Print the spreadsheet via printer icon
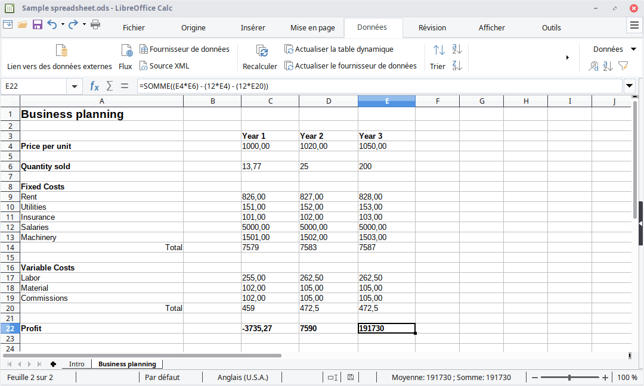This screenshot has height=386, width=644. [95, 24]
